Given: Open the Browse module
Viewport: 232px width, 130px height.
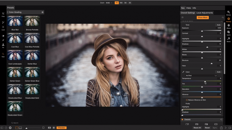Looking at the screenshot, I should (228, 13).
